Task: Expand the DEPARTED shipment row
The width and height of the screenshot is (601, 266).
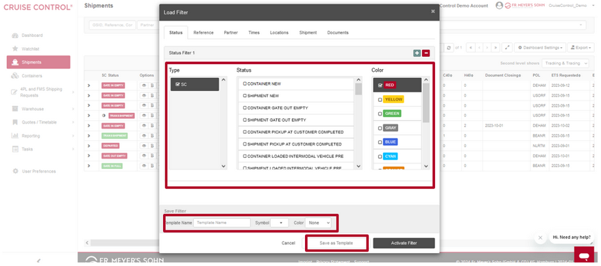Action: pos(88,146)
